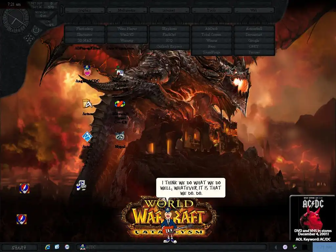Click the diamond arrows widget below power button

[x=29, y=38]
